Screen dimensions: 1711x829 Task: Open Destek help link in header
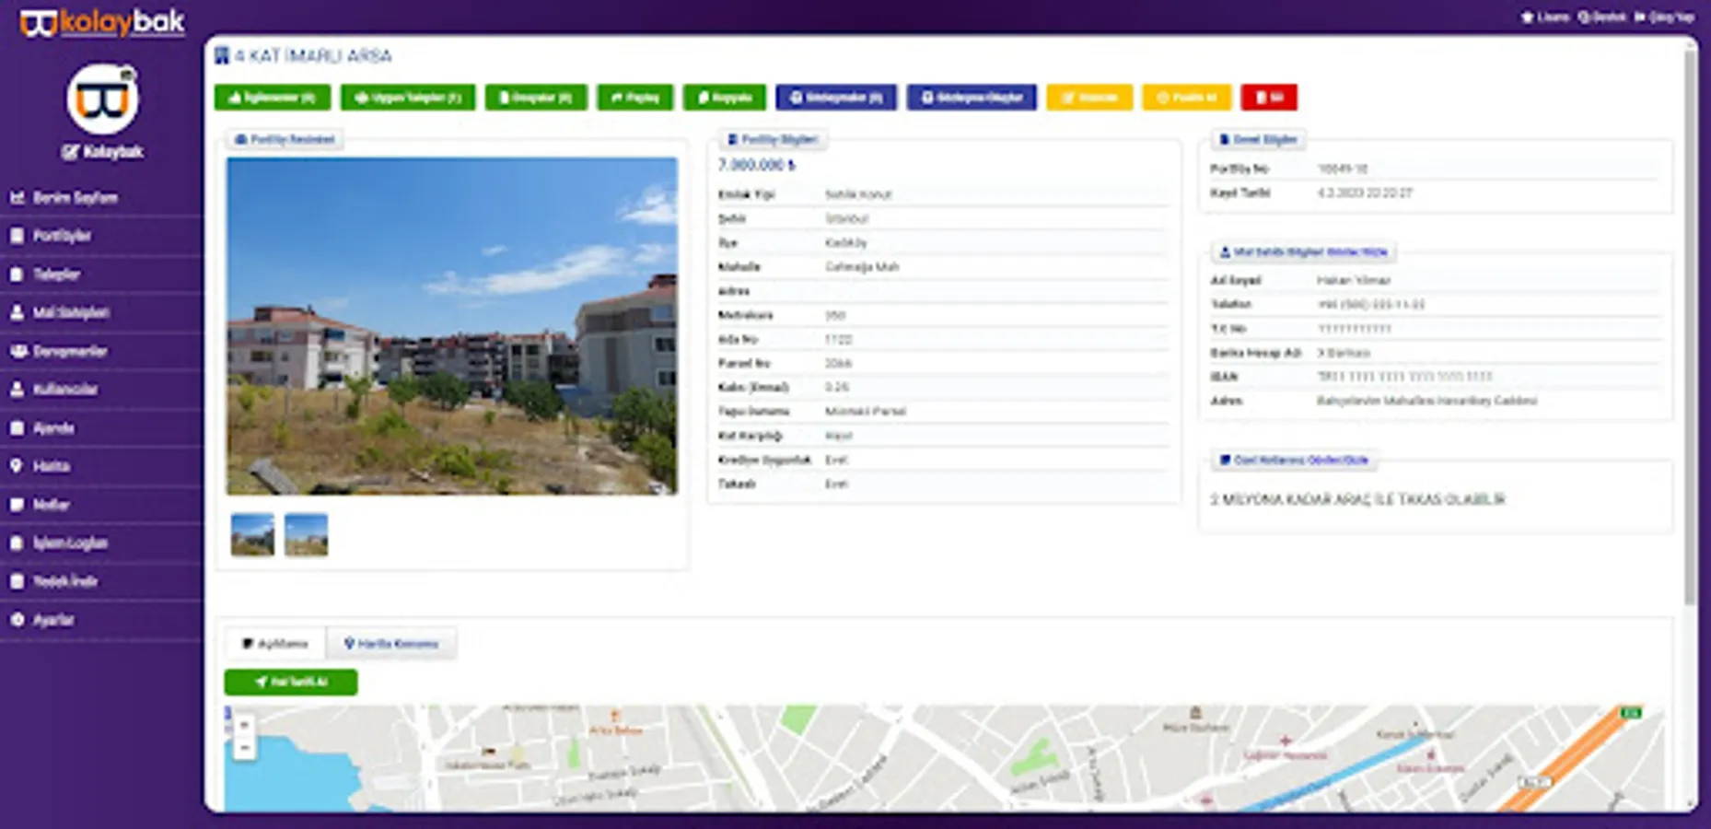click(1601, 17)
